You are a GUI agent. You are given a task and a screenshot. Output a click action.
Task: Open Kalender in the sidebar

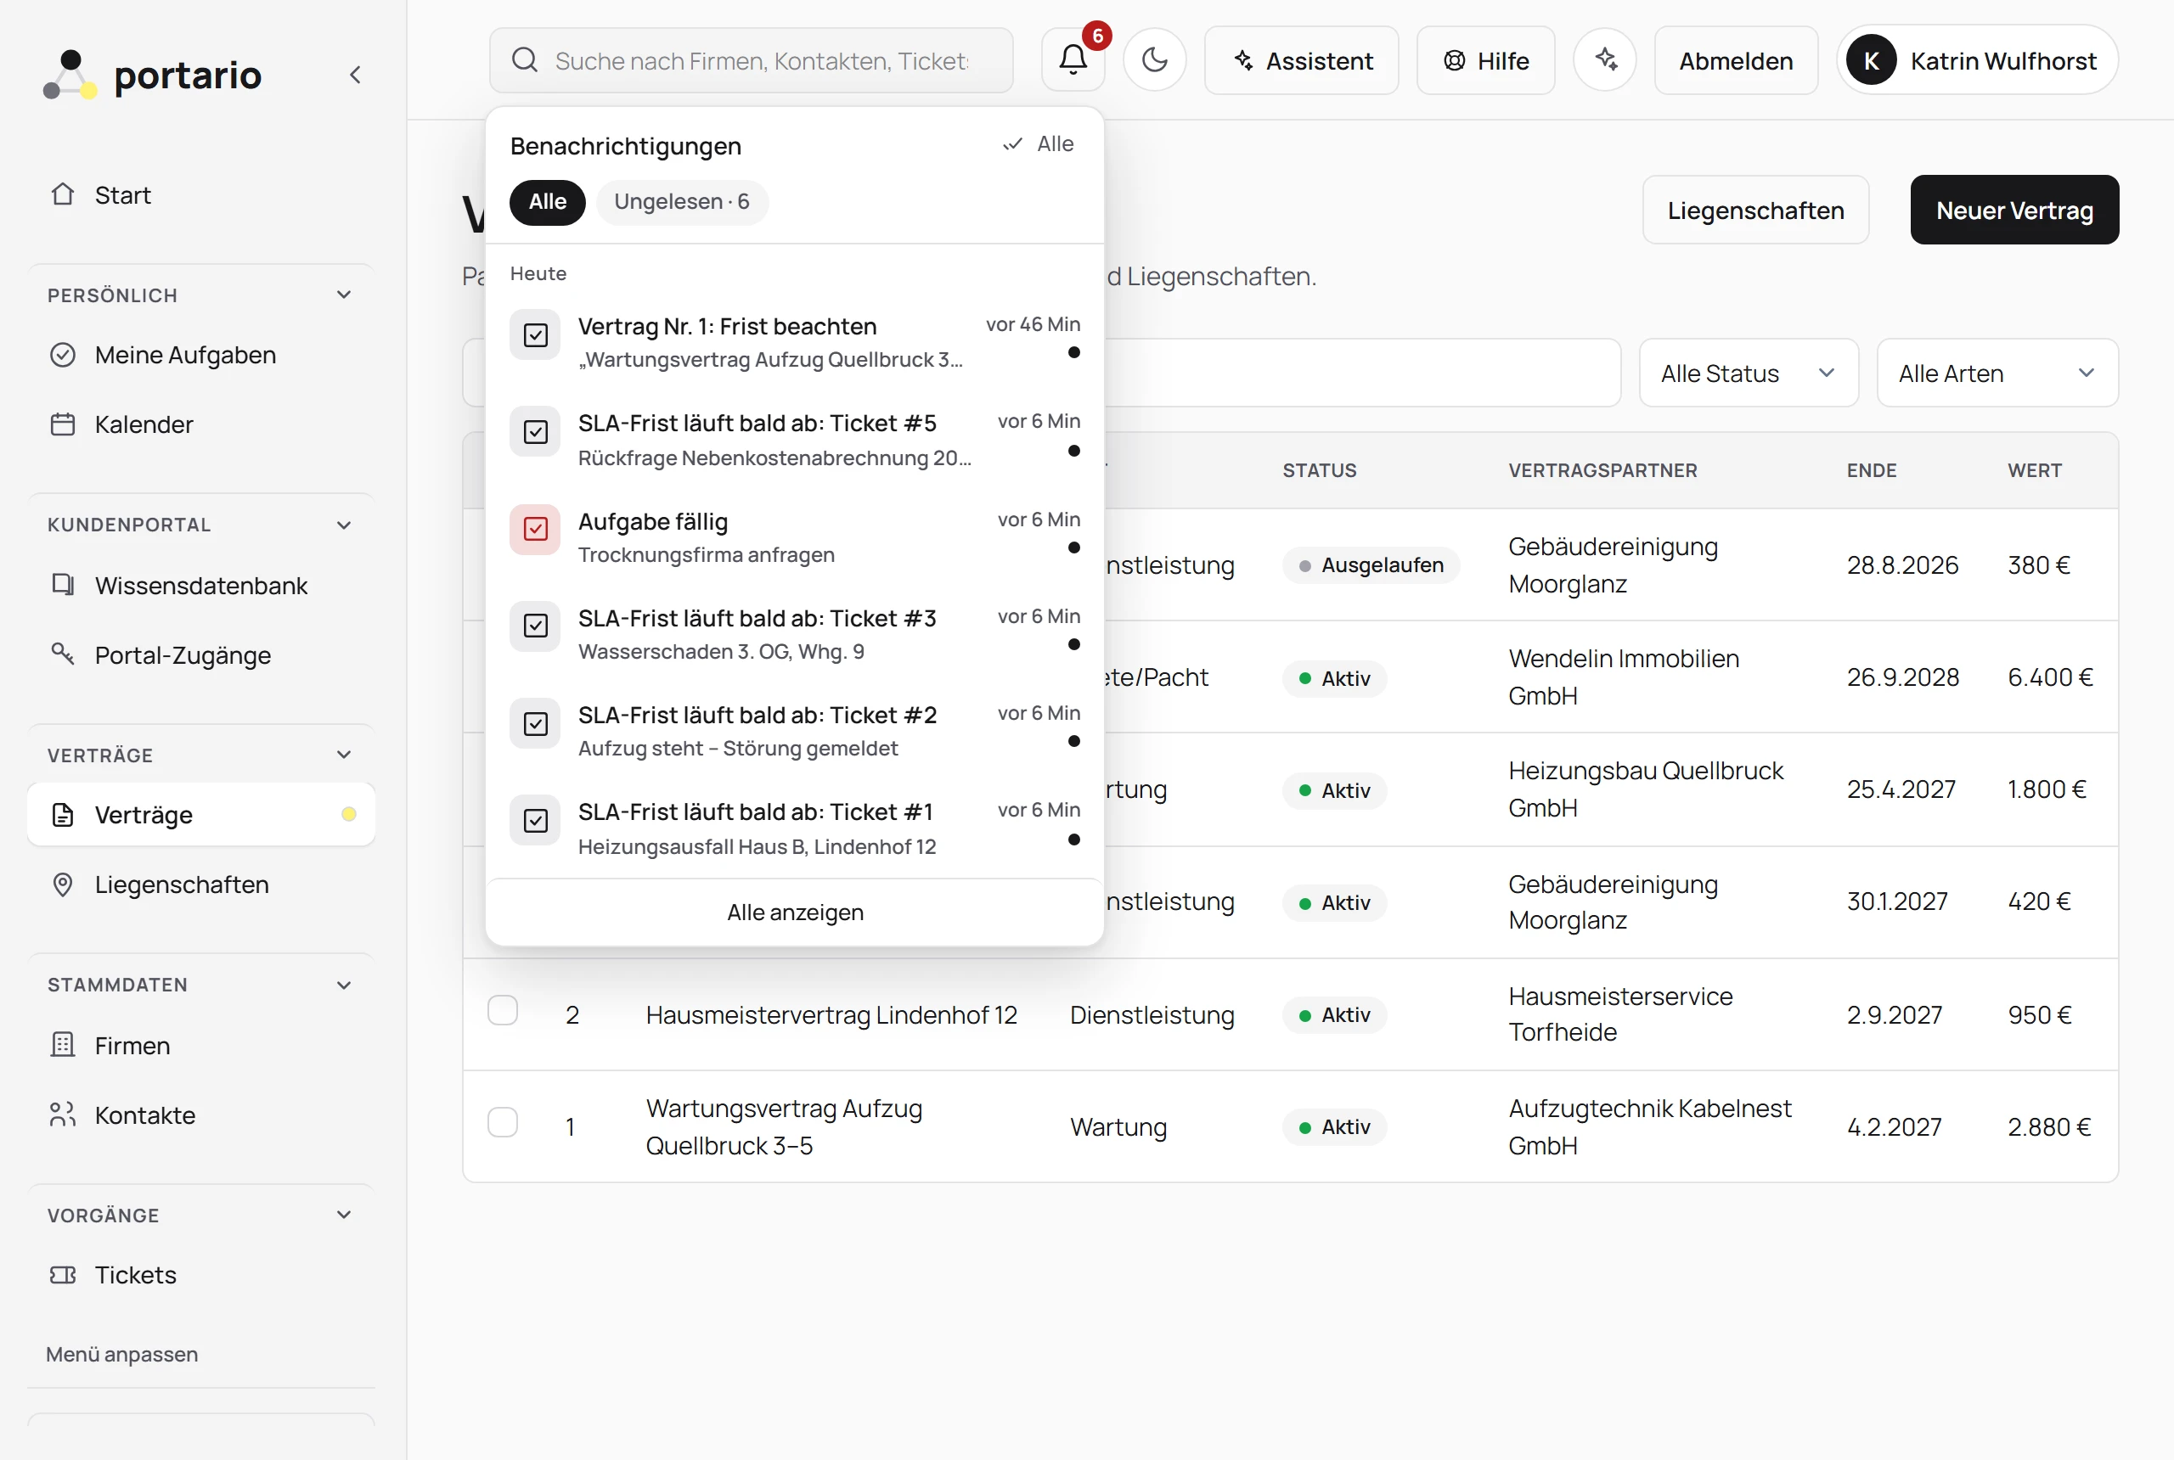click(x=201, y=424)
